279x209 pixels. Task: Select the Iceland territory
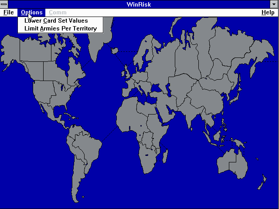point(115,51)
